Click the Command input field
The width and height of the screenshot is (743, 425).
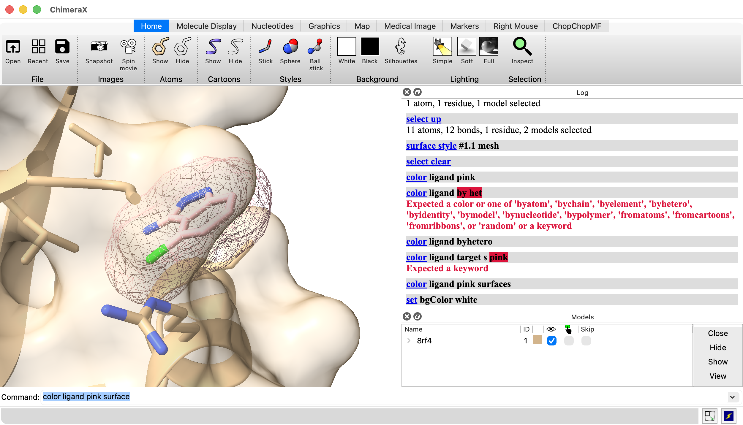click(x=356, y=397)
